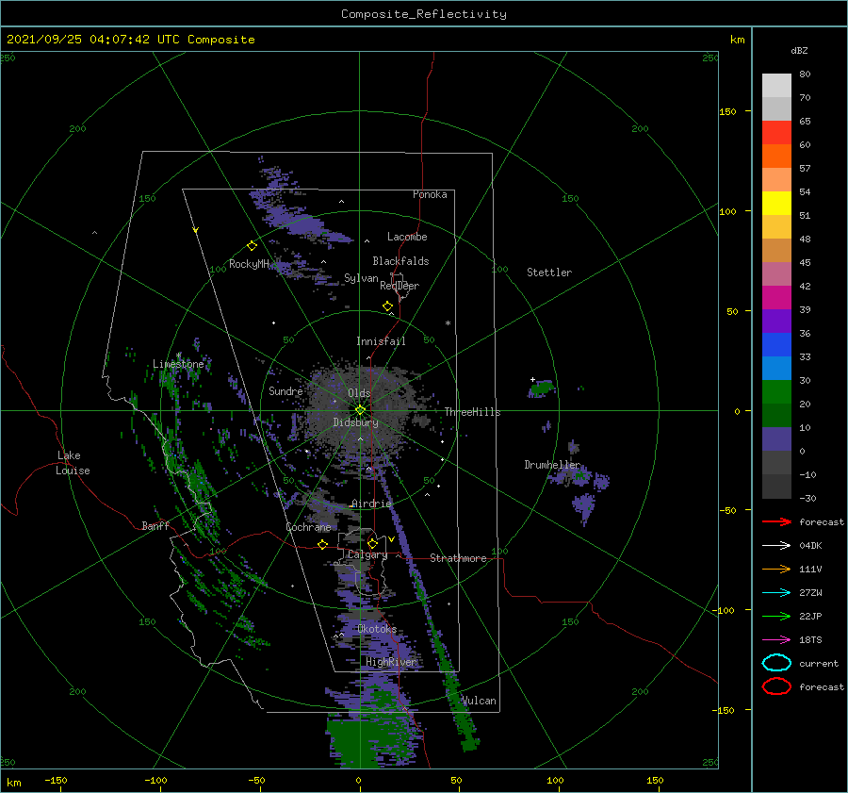Click the ThreeHills town label
The height and width of the screenshot is (793, 848).
473,412
